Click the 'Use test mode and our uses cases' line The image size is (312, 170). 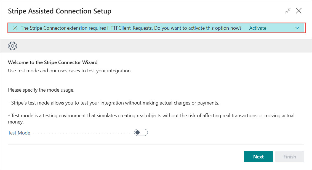pos(70,71)
